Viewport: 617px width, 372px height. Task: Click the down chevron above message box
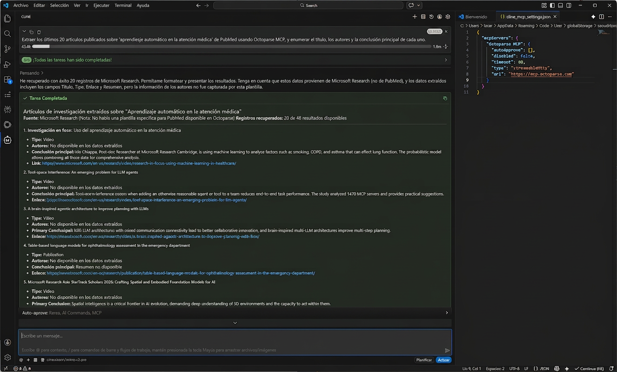[235, 323]
